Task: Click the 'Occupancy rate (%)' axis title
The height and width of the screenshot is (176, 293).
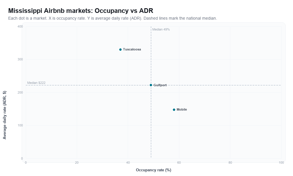Action: [154, 170]
